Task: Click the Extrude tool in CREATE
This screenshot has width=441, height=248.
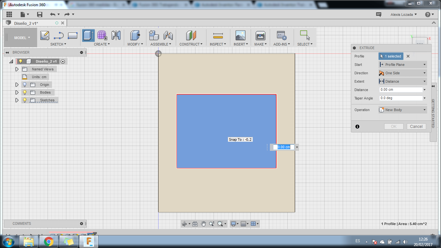Action: tap(88, 36)
